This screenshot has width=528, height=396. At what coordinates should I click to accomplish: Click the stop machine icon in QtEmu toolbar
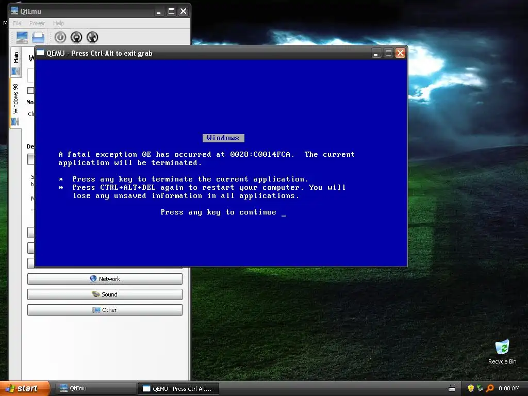tap(76, 37)
